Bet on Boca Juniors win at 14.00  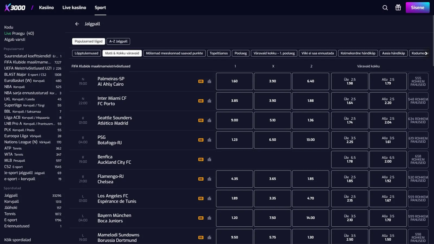coord(311,218)
